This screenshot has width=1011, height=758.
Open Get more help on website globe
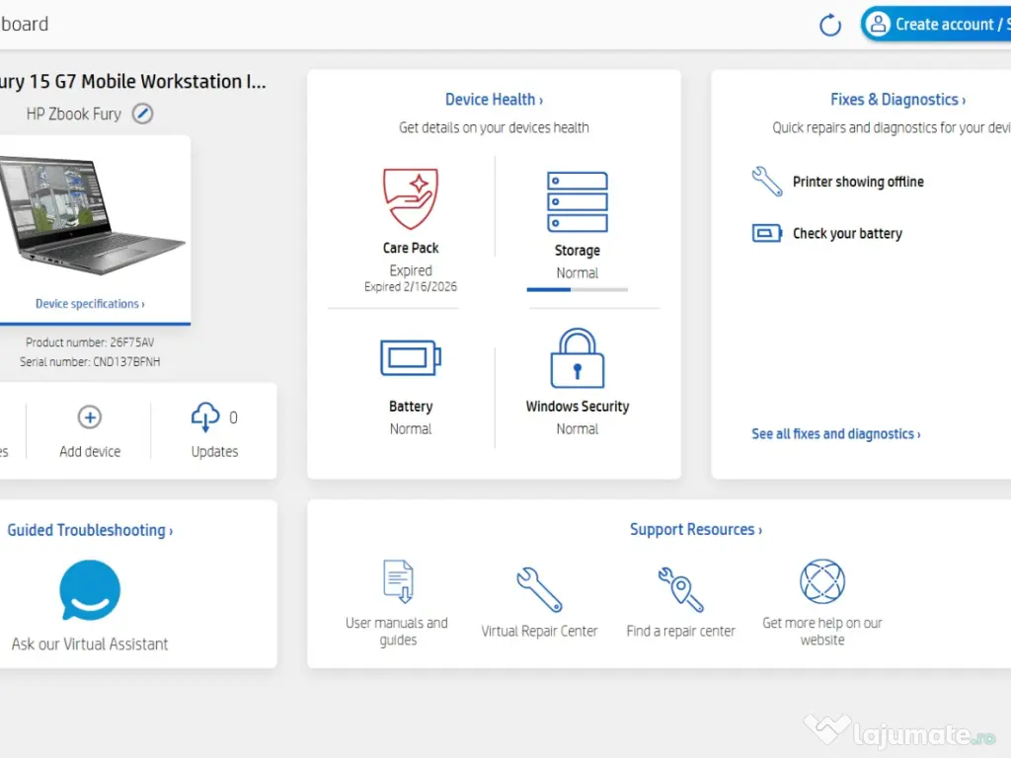pyautogui.click(x=822, y=581)
